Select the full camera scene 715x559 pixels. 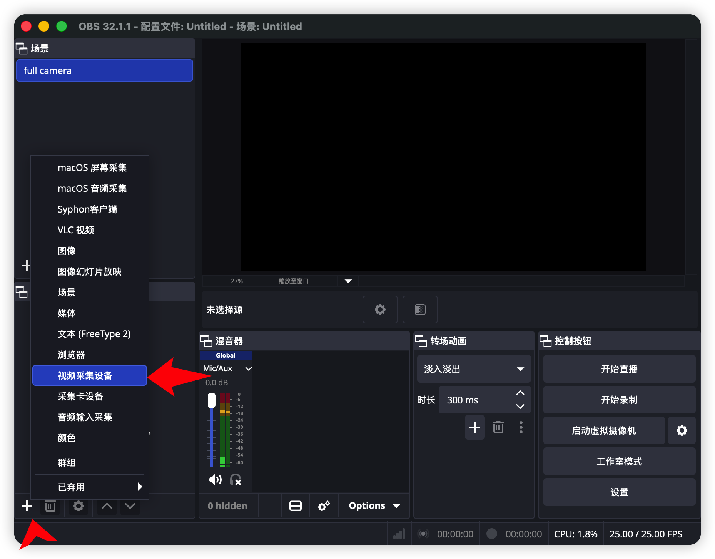coord(104,70)
